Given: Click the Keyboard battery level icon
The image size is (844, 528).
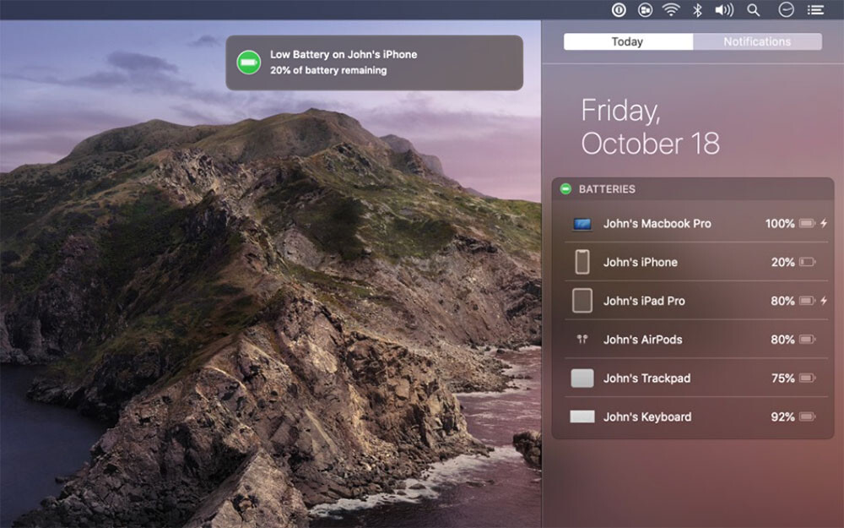Looking at the screenshot, I should click(x=807, y=416).
